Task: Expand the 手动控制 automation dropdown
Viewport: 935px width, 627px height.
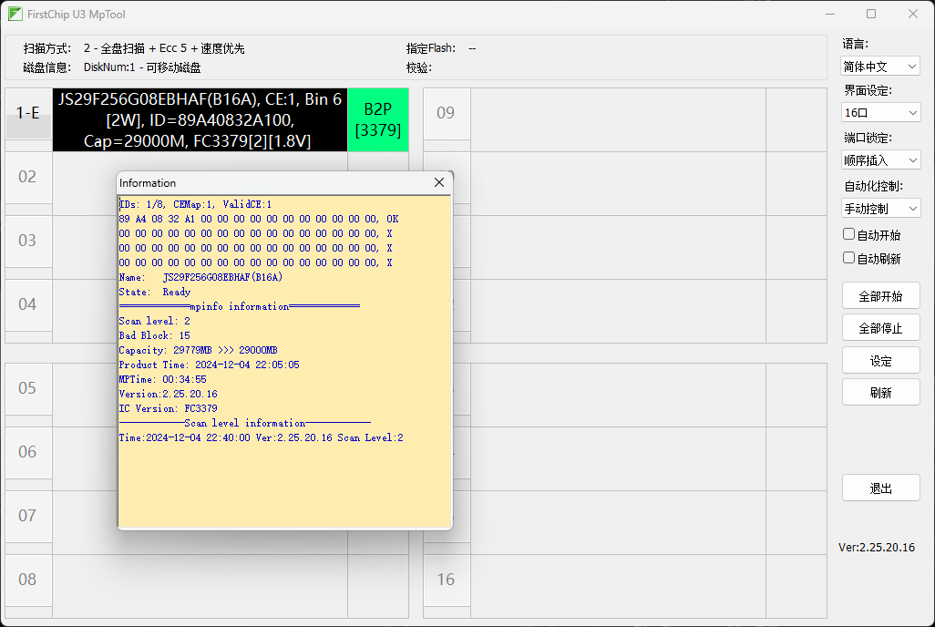Action: (x=880, y=208)
